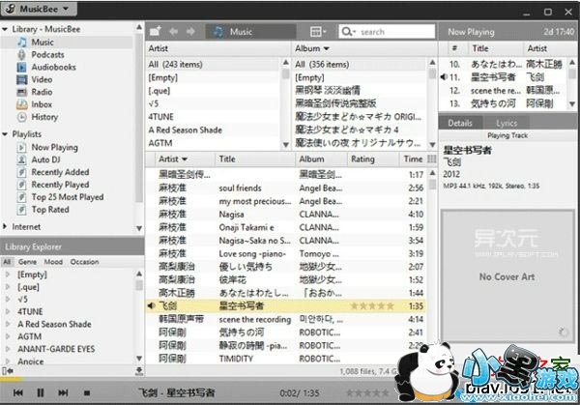Image resolution: width=580 pixels, height=405 pixels.
Task: Open the panel layout dropdown icon
Action: pyautogui.click(x=318, y=32)
